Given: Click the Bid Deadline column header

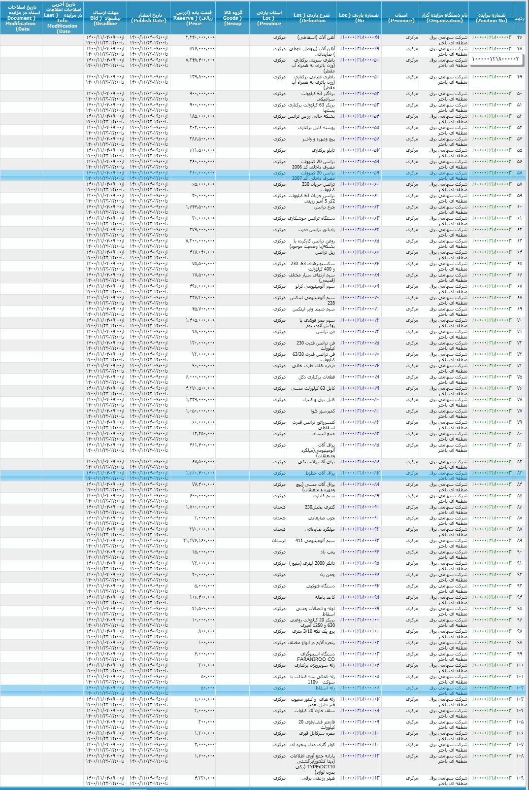Looking at the screenshot, I should (x=105, y=18).
